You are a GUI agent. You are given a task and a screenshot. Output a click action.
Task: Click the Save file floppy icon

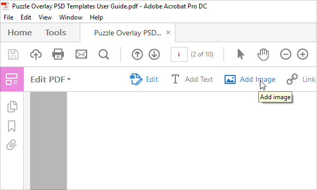(13, 54)
